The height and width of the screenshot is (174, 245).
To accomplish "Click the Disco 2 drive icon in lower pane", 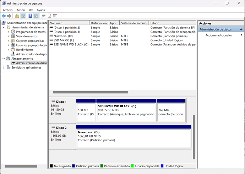I will click(x=53, y=127).
